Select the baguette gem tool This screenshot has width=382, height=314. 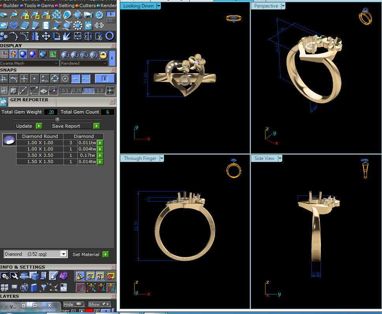[x=24, y=25]
